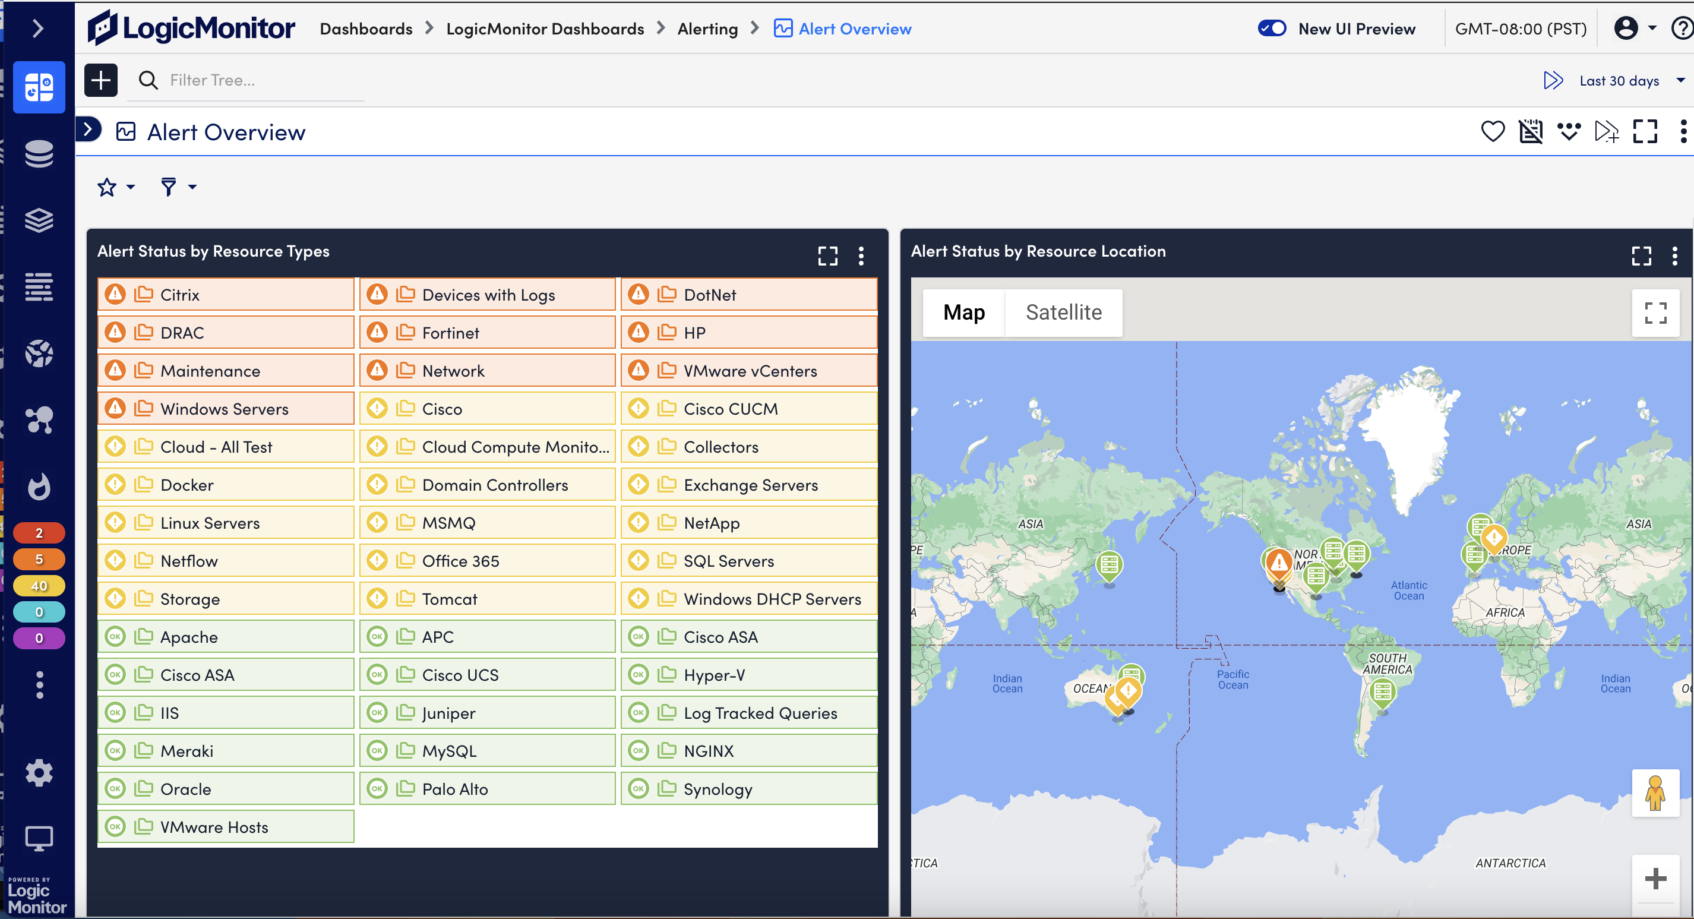Add dashboard to favorites with heart icon
Image resolution: width=1694 pixels, height=919 pixels.
pos(1492,131)
